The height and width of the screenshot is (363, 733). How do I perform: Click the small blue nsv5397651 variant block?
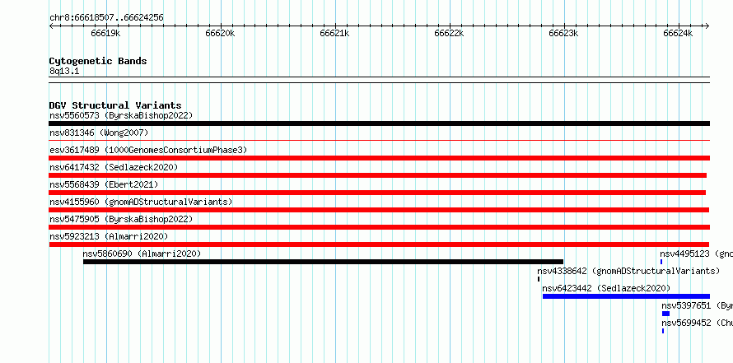click(665, 314)
